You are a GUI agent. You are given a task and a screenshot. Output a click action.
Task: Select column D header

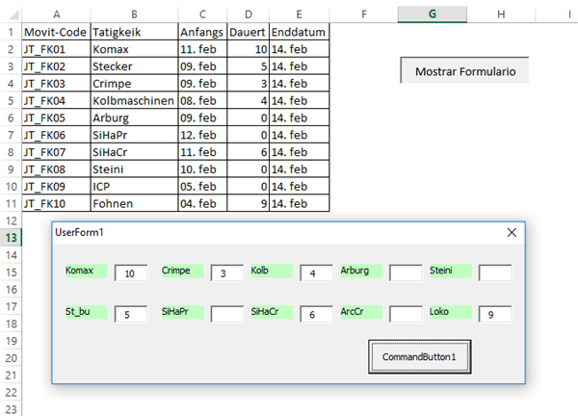point(249,14)
